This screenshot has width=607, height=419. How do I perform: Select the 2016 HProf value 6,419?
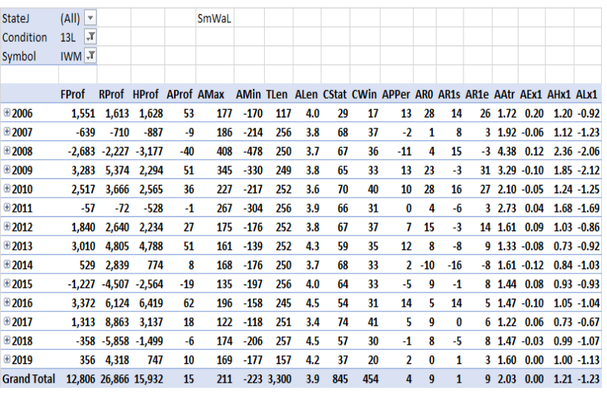pyautogui.click(x=151, y=303)
